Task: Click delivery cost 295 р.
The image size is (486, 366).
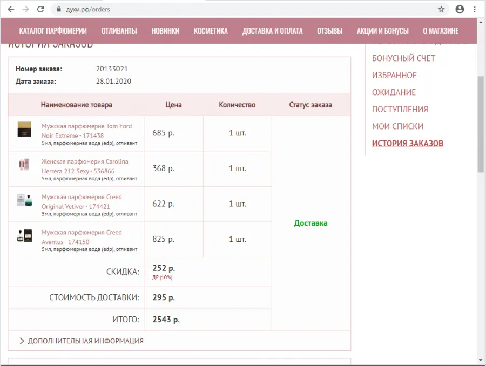Action: 164,297
